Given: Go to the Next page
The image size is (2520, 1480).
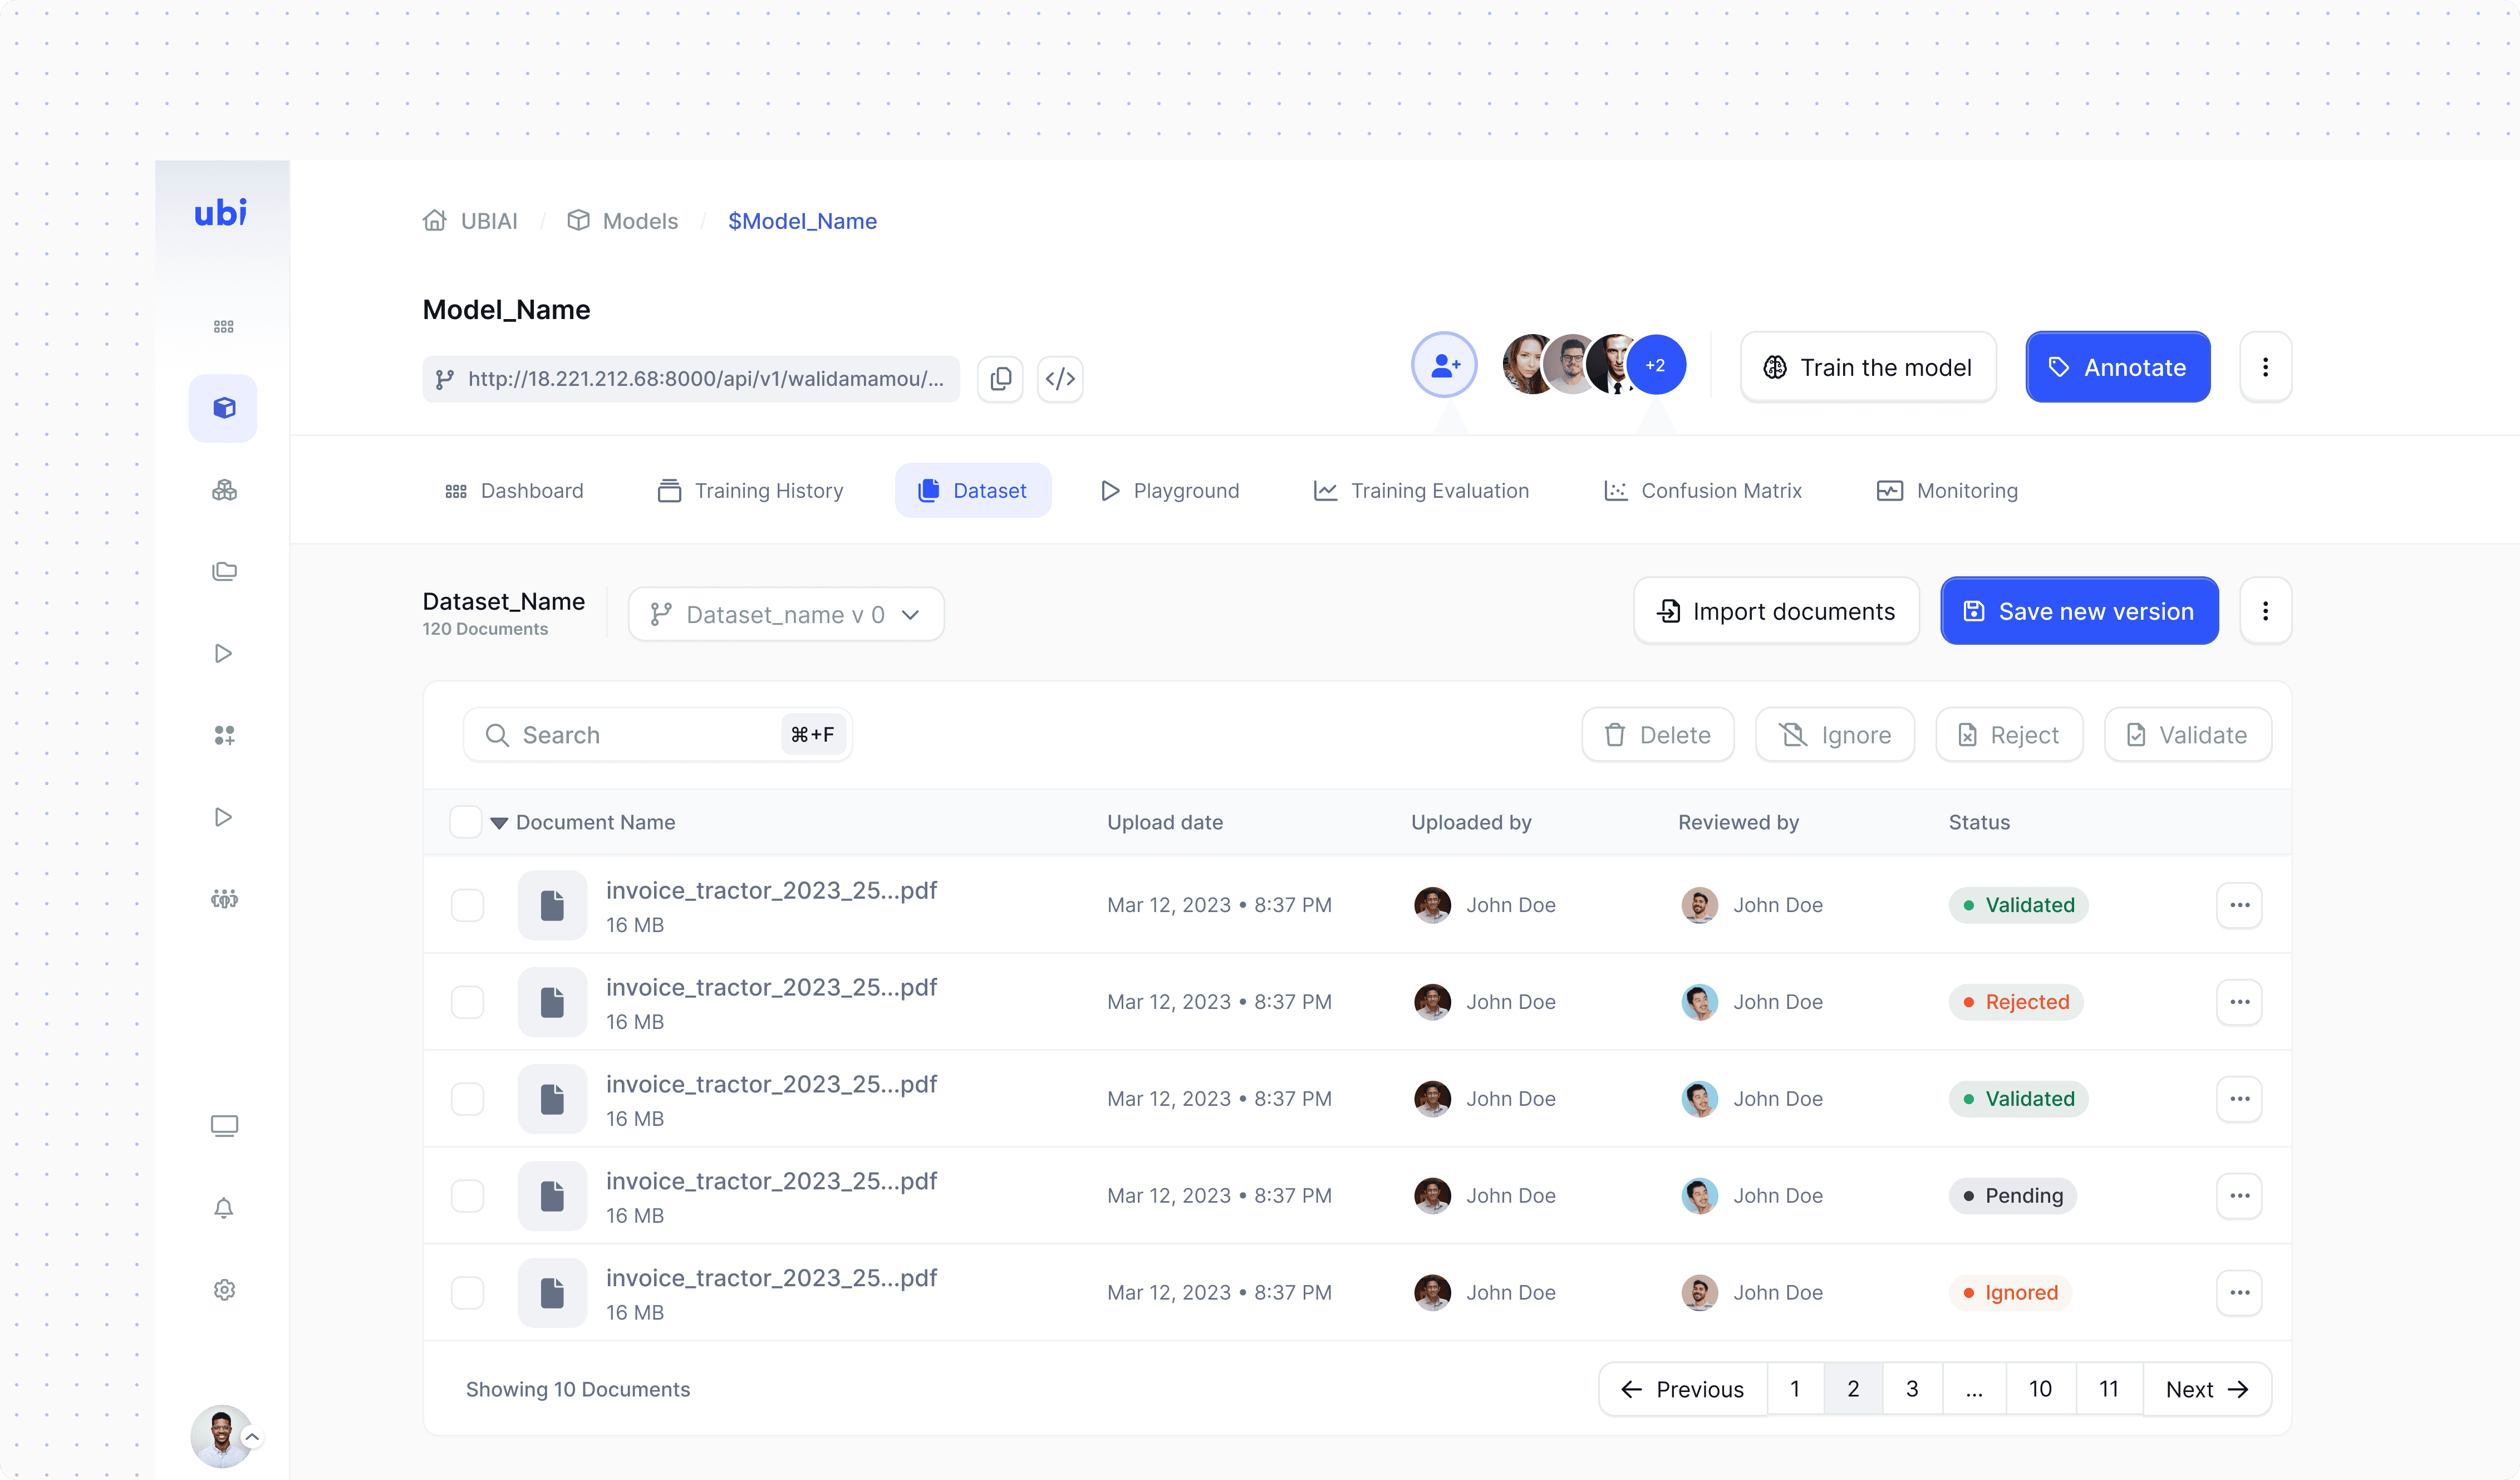Looking at the screenshot, I should tap(2206, 1389).
